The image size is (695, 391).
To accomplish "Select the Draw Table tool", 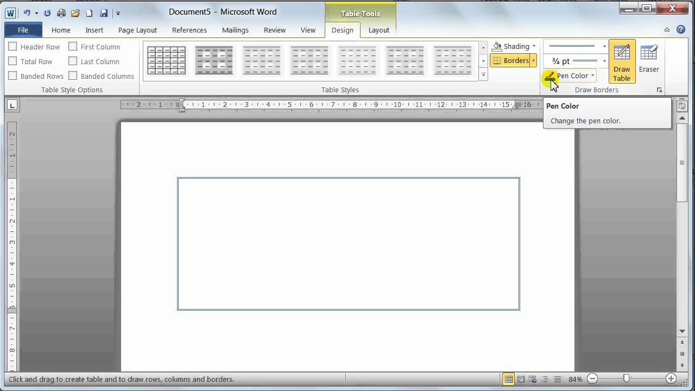I will [622, 61].
